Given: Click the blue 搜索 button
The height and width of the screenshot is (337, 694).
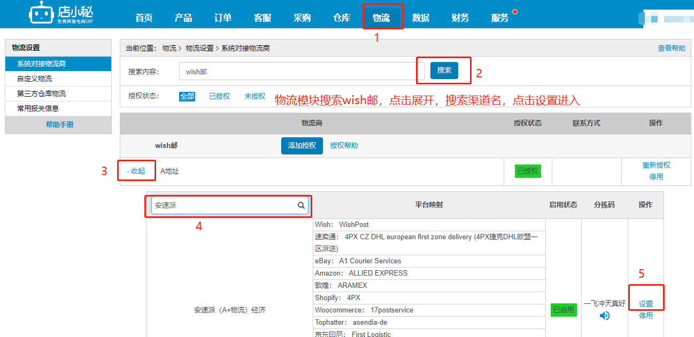Looking at the screenshot, I should [x=444, y=70].
